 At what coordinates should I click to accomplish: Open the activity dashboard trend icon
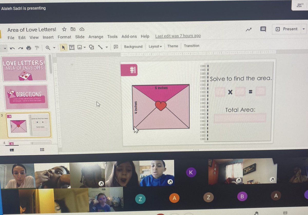click(248, 30)
